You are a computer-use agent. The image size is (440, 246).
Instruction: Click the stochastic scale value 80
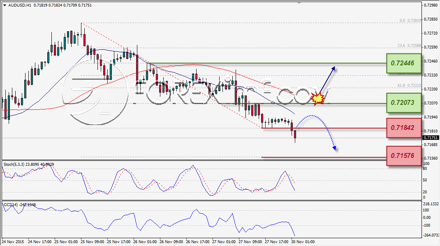point(425,169)
